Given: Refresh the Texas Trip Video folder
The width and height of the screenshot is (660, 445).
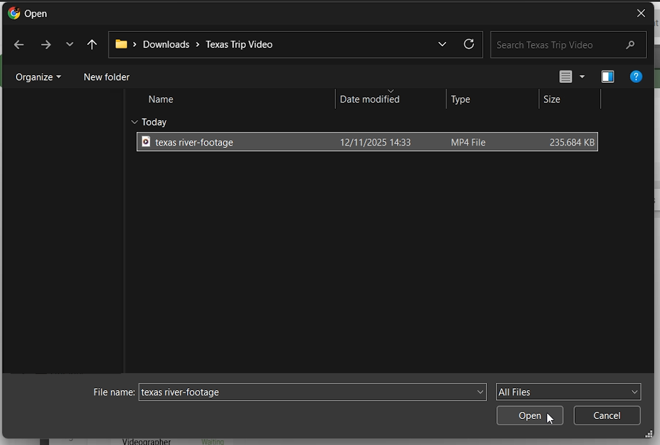Looking at the screenshot, I should click(469, 44).
